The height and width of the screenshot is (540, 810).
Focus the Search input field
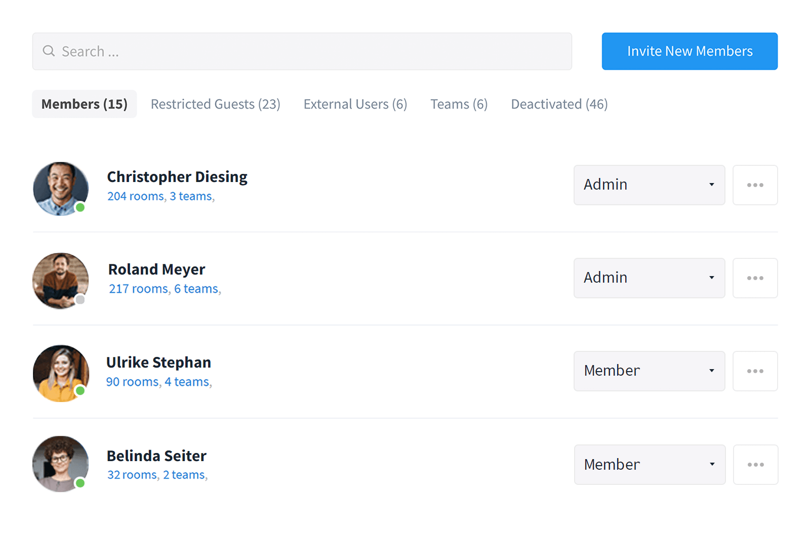coord(302,52)
